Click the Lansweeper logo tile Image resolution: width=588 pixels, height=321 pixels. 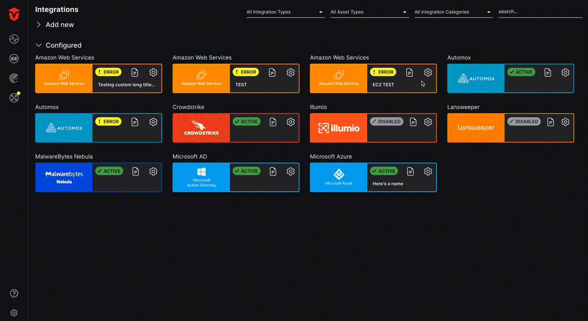coord(476,128)
